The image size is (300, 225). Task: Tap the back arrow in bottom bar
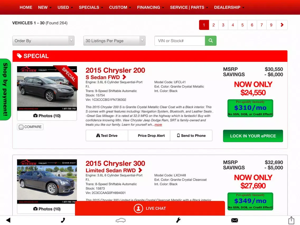point(8,220)
